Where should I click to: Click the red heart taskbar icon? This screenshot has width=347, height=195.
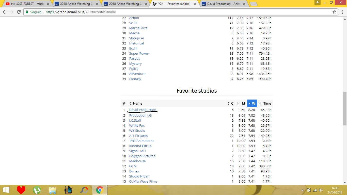[21, 190]
